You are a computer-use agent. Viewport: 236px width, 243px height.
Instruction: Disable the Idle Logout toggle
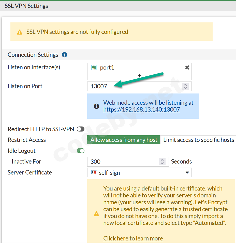(x=80, y=151)
